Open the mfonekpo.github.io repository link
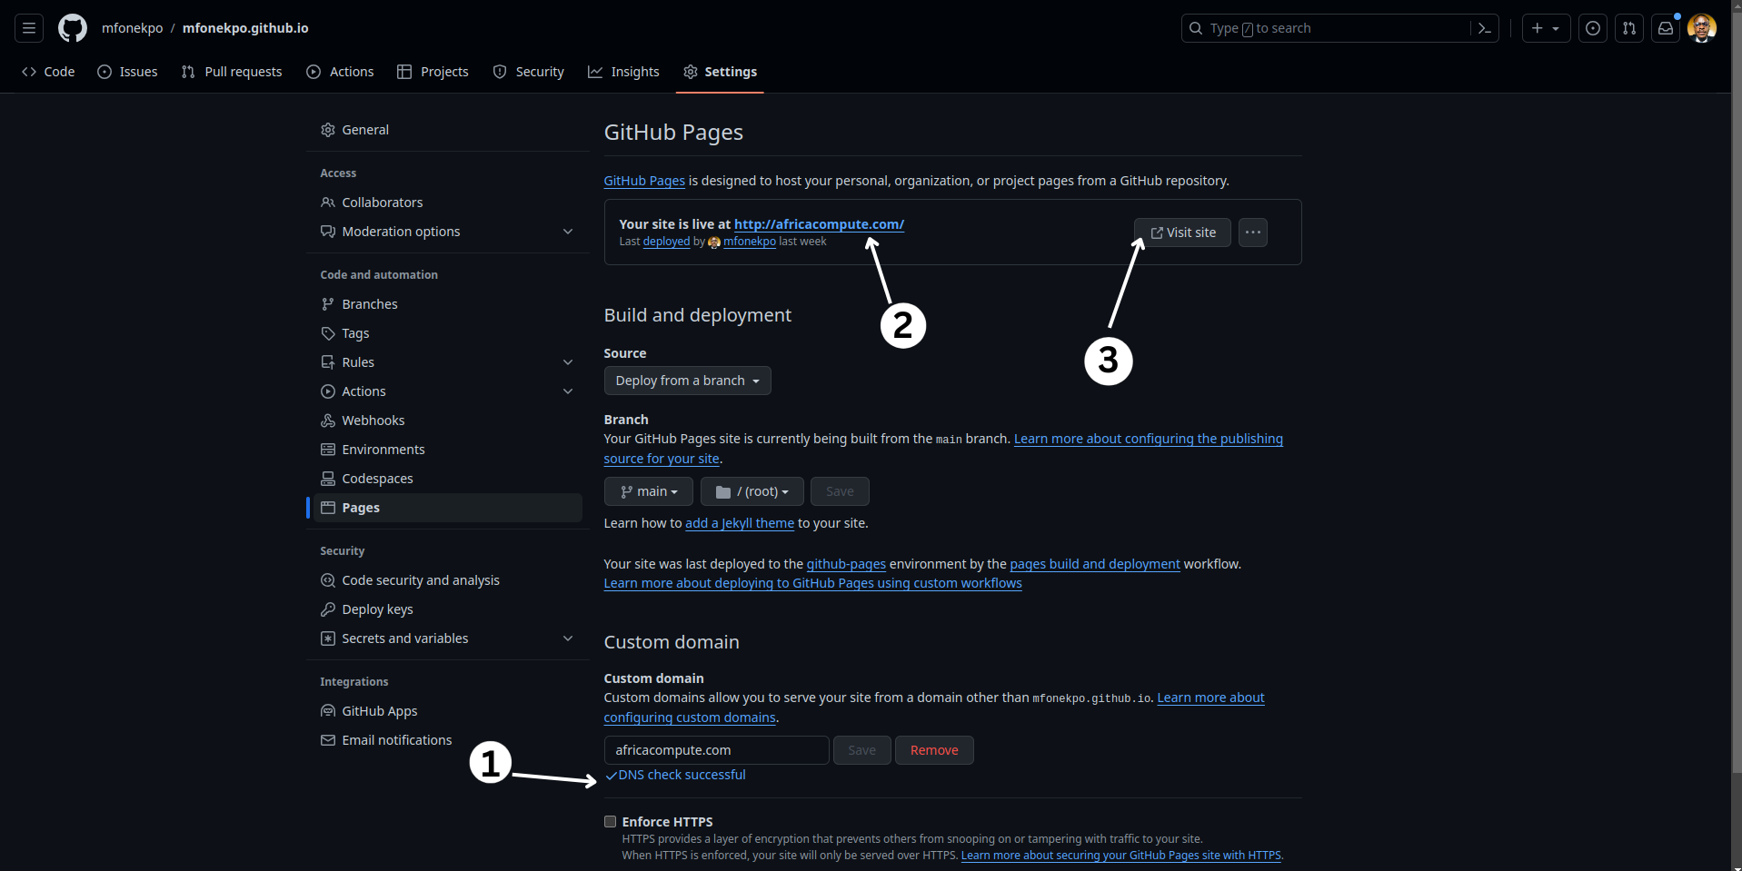1742x871 pixels. coord(245,28)
